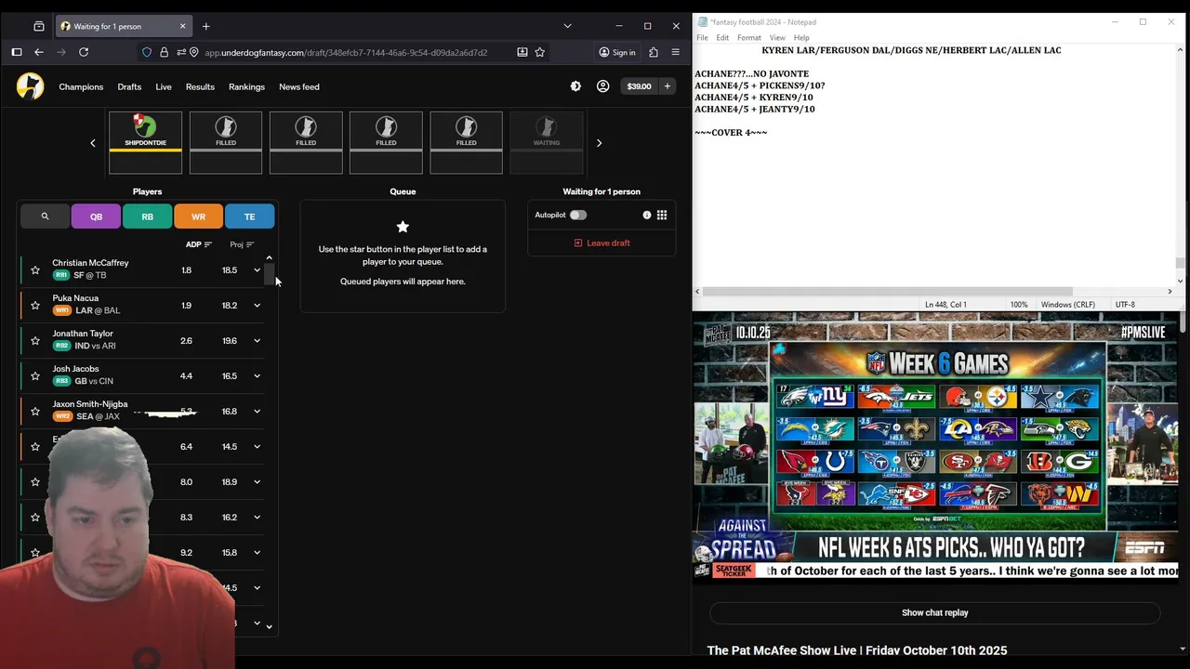1190x669 pixels.
Task: Open the Results nav item
Action: (x=200, y=86)
